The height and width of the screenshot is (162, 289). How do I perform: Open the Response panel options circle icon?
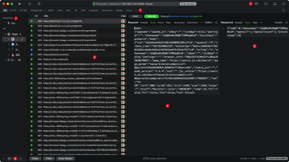tap(286, 22)
